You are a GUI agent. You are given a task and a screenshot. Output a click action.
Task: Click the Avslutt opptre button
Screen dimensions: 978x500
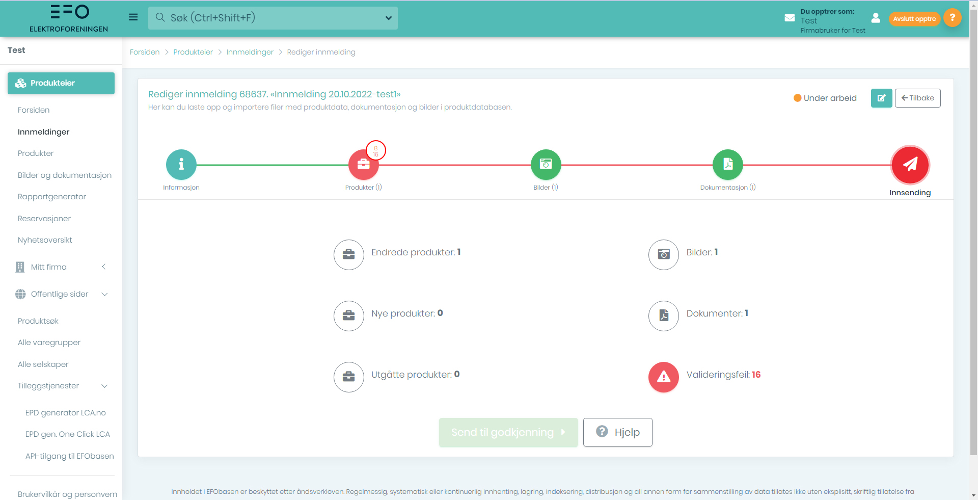[x=914, y=19]
